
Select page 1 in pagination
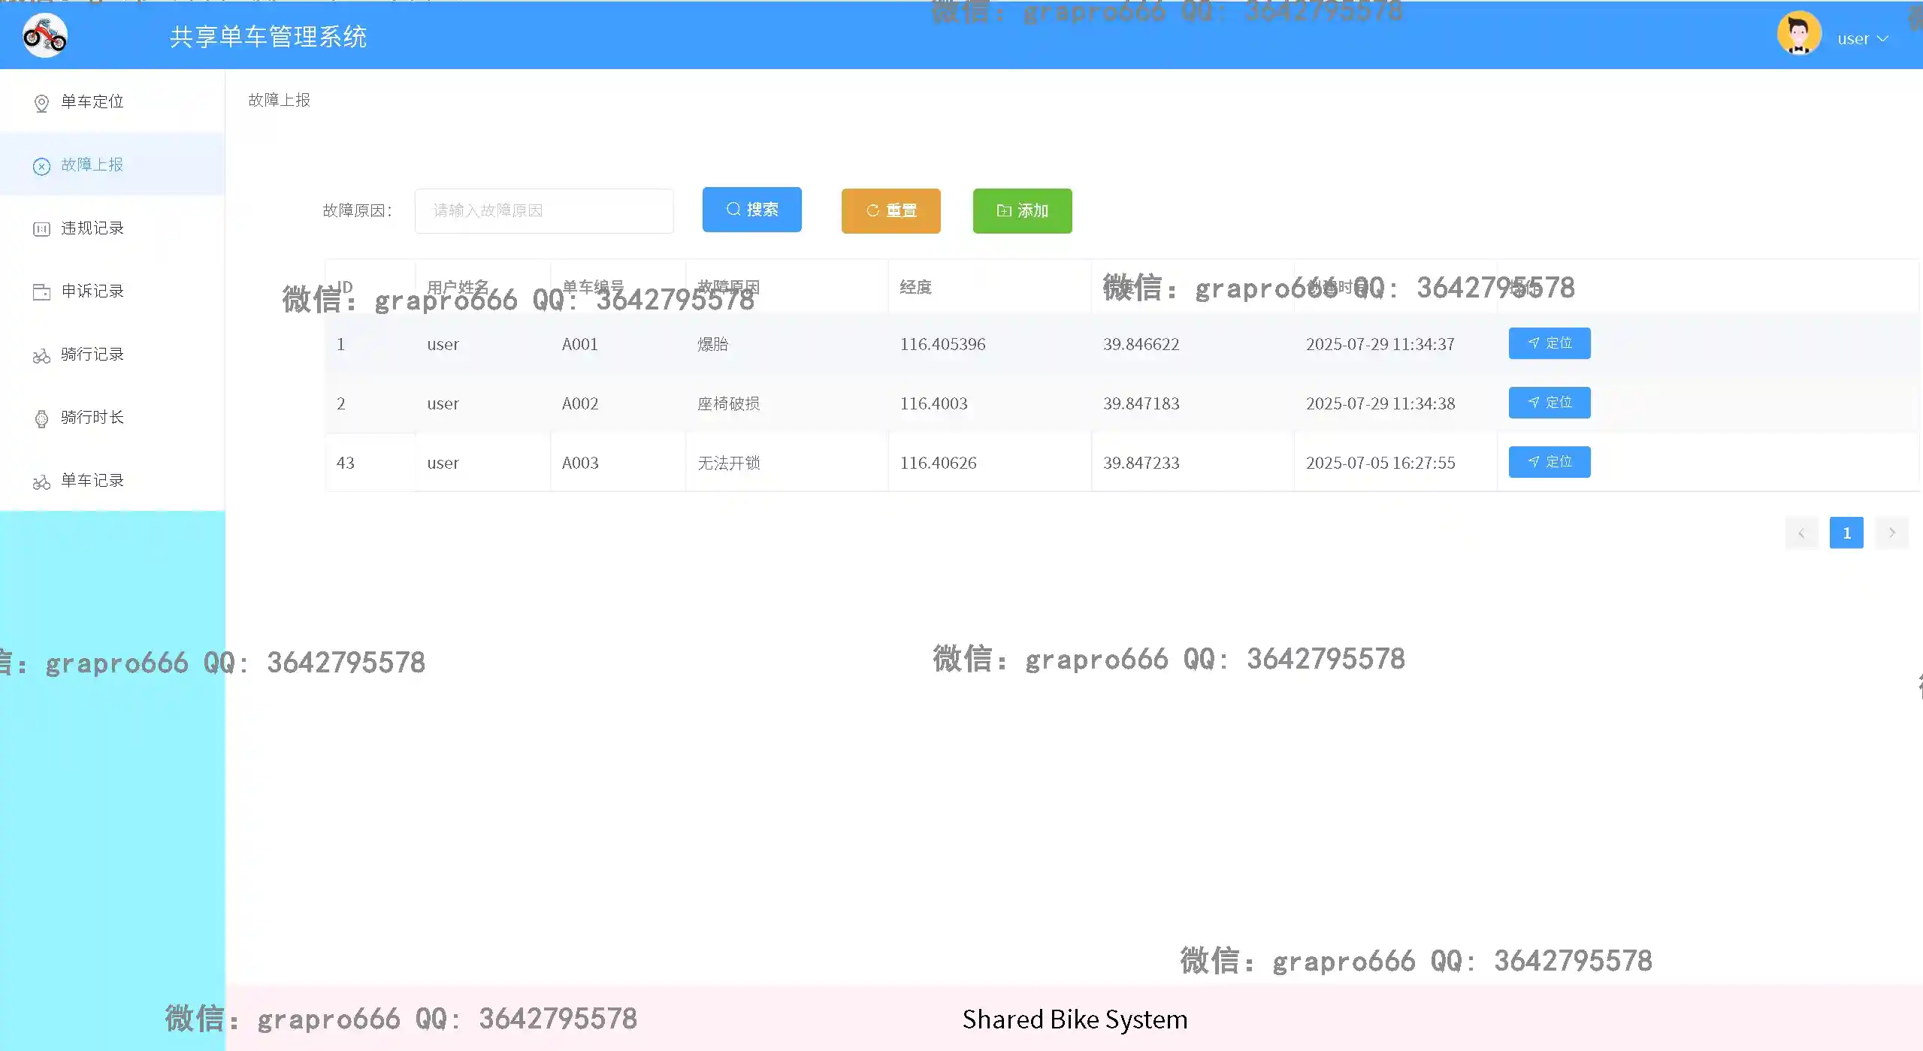coord(1846,533)
